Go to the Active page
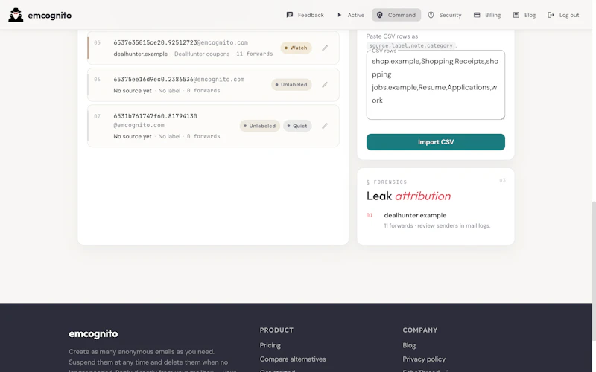Screen dimensions: 596x372 pyautogui.click(x=350, y=15)
